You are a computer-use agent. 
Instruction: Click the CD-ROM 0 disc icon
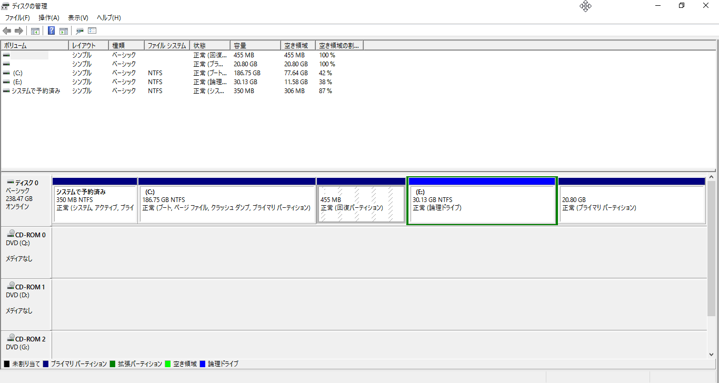click(11, 235)
